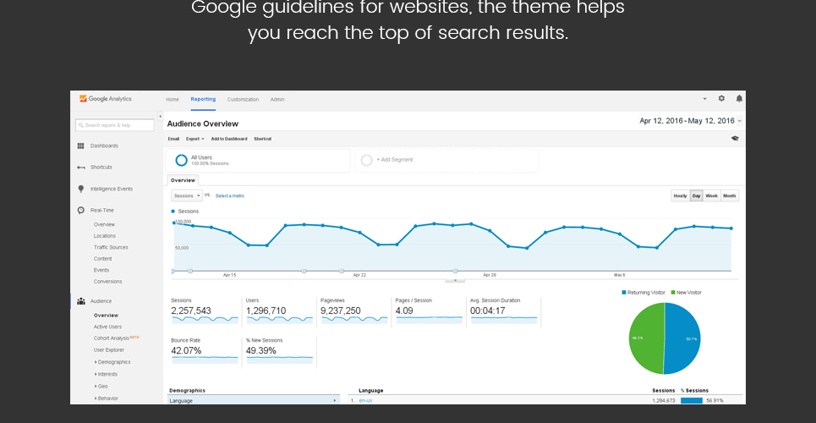This screenshot has height=423, width=816.
Task: Open the Home menu item
Action: [173, 100]
